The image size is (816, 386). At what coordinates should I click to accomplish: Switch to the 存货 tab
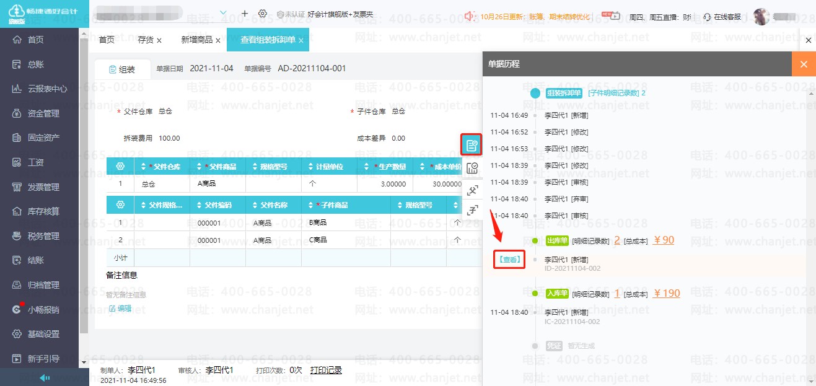146,40
